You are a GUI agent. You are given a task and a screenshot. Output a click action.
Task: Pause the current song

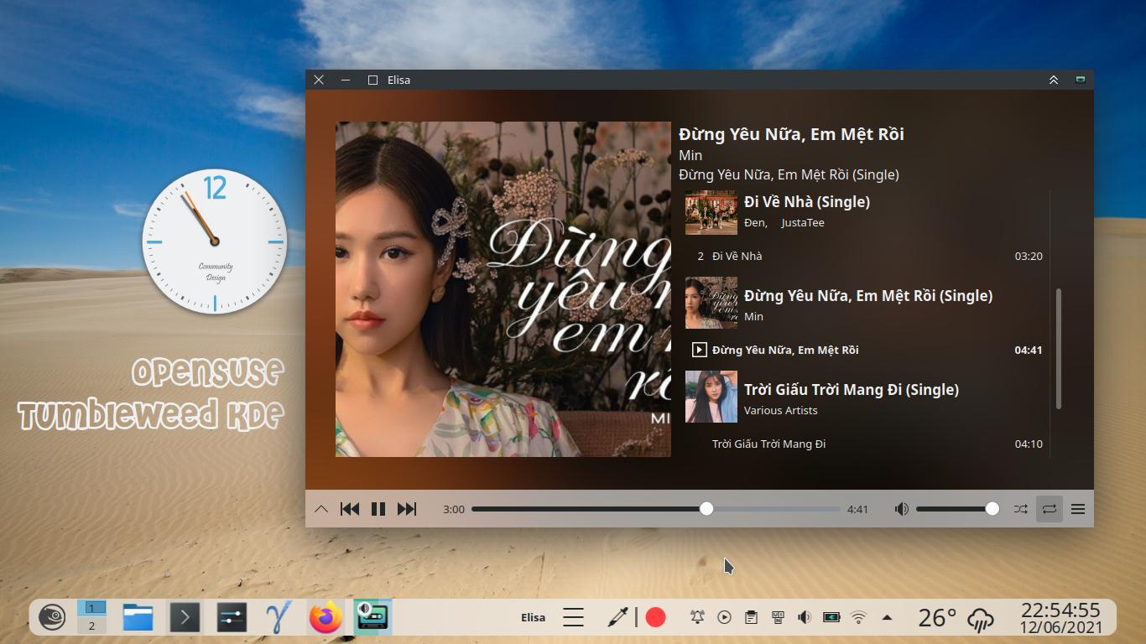(x=378, y=509)
